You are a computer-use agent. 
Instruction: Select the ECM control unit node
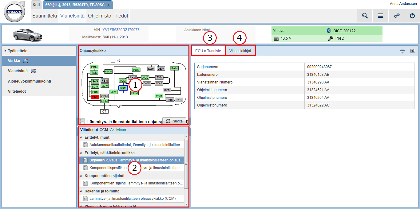(x=94, y=67)
